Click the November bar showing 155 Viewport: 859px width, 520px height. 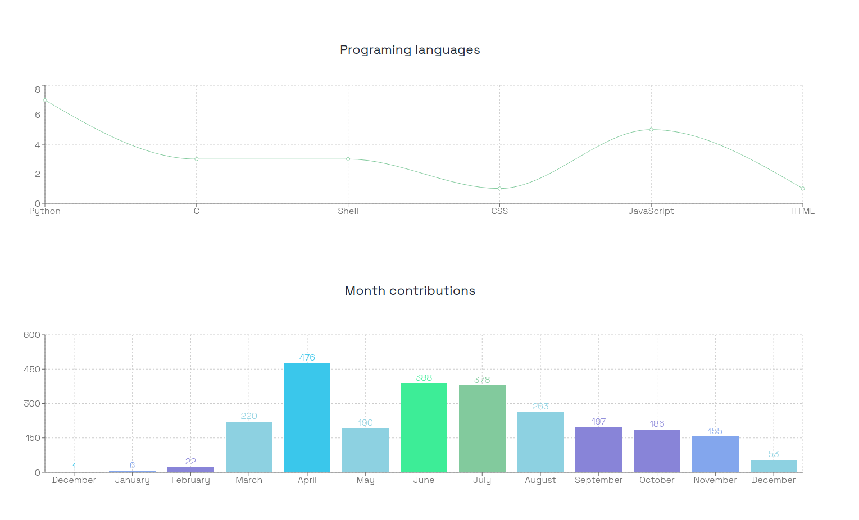click(715, 454)
